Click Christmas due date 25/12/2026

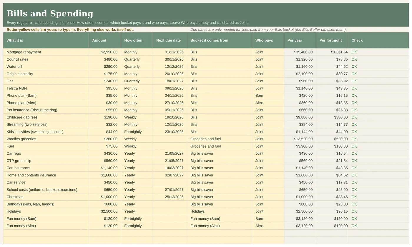(x=170, y=197)
